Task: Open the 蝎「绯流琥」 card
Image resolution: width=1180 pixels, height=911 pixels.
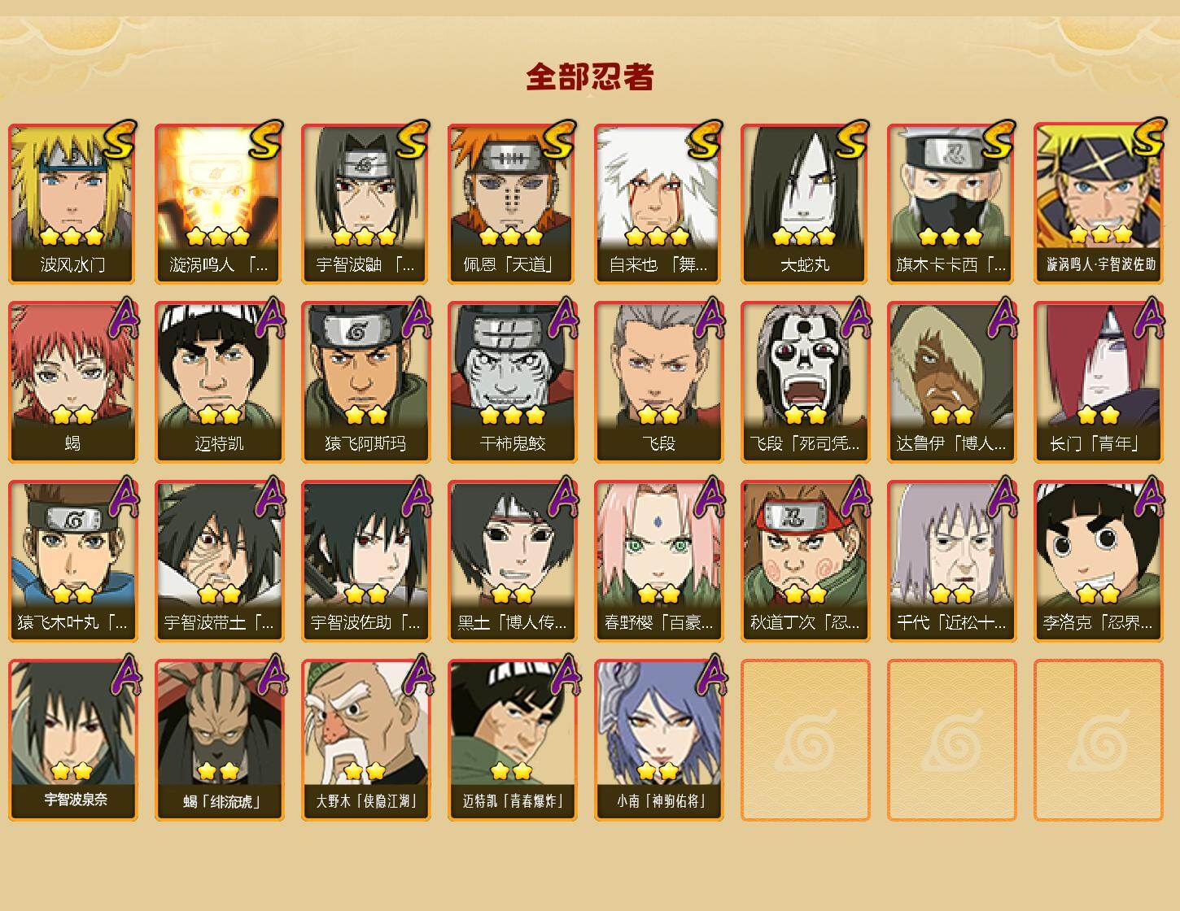Action: (x=220, y=740)
